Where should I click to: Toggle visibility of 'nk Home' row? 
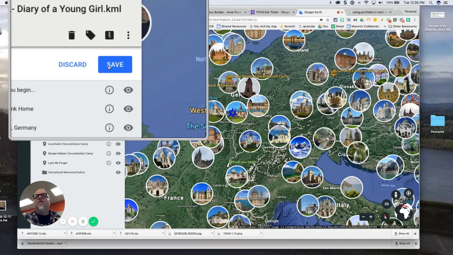pyautogui.click(x=128, y=109)
